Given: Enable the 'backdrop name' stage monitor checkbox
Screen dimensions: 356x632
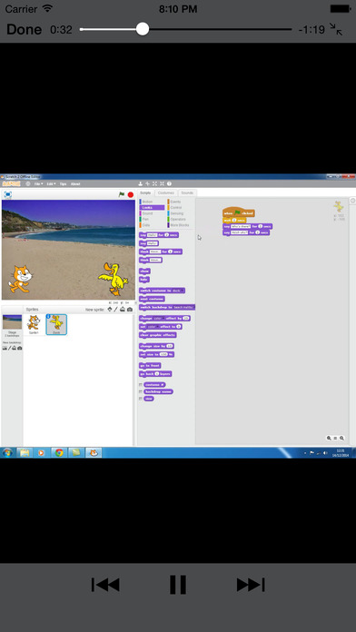Looking at the screenshot, I should click(141, 391).
